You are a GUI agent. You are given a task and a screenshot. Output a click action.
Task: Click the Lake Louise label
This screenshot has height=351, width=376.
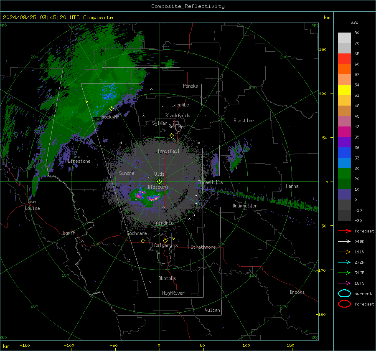[x=32, y=205]
